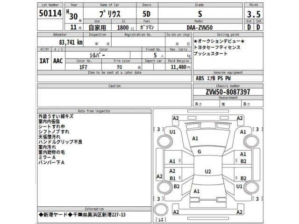Click inspector note バンパー下A
The image size is (299, 224).
[51, 162]
